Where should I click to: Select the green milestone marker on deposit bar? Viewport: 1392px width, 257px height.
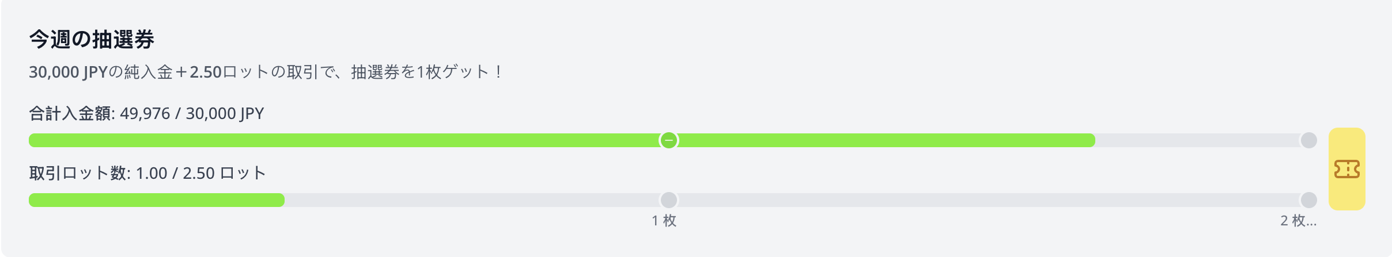pos(668,140)
